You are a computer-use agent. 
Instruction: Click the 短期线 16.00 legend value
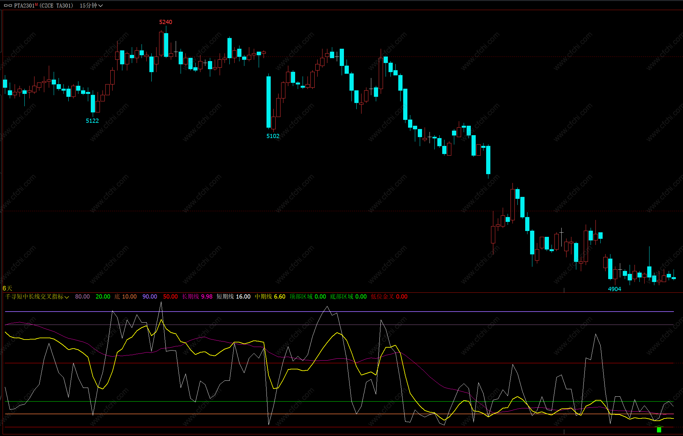coord(233,297)
